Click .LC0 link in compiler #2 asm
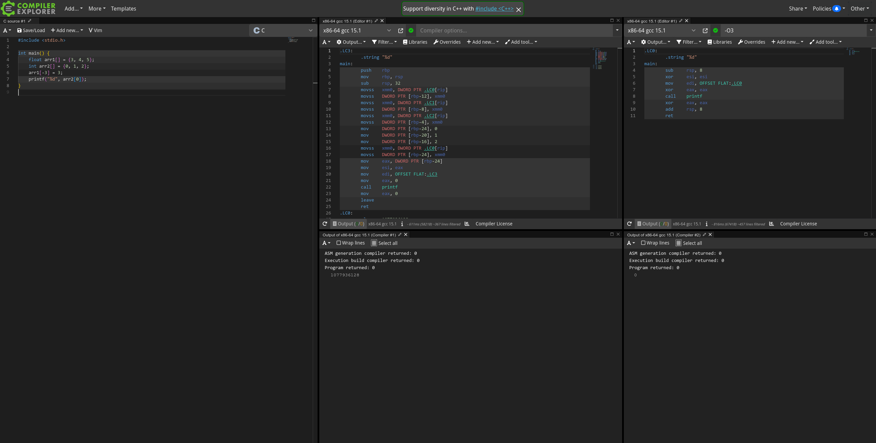This screenshot has height=443, width=876. [736, 83]
